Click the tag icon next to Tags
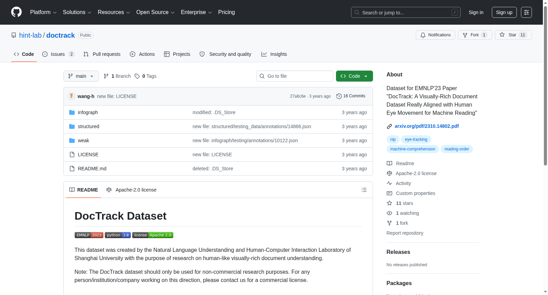Viewport: 548px width, 295px height. [x=137, y=76]
